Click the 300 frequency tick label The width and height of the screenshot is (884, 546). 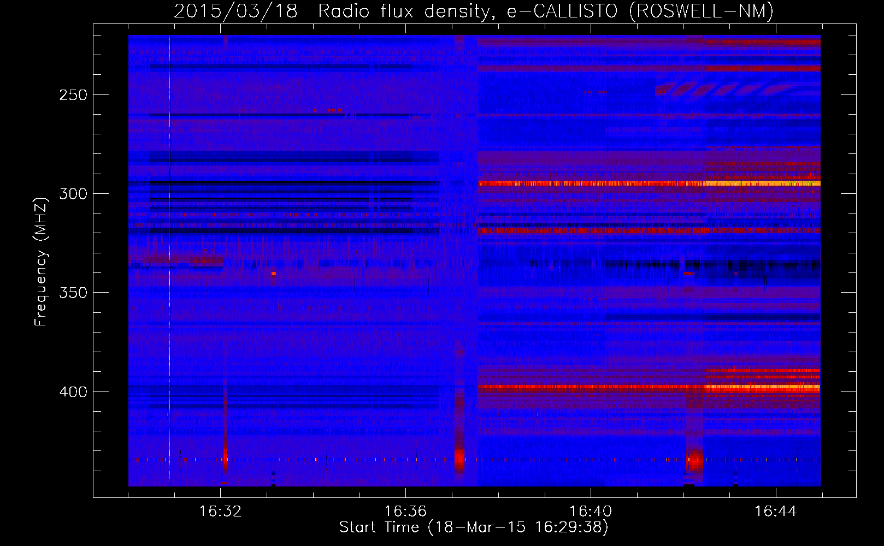(x=73, y=194)
